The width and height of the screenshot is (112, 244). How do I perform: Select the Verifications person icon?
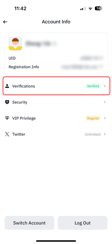coord(7,86)
